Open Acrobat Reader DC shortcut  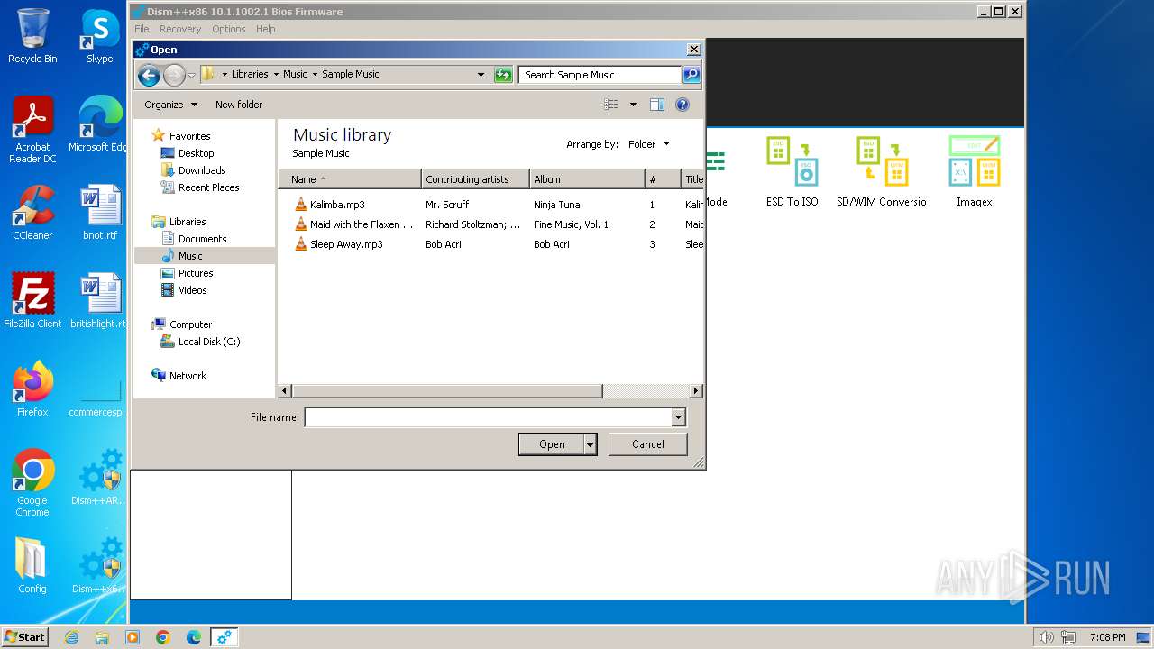(32, 130)
